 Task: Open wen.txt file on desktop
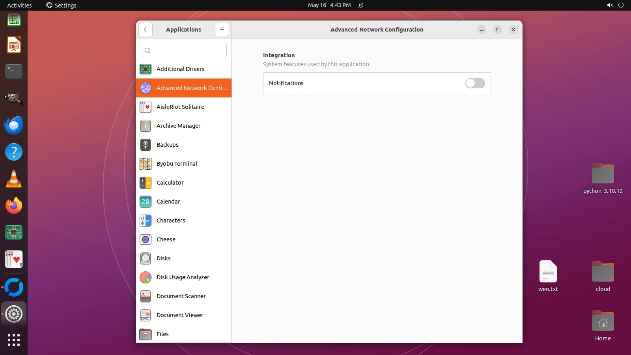coord(548,276)
